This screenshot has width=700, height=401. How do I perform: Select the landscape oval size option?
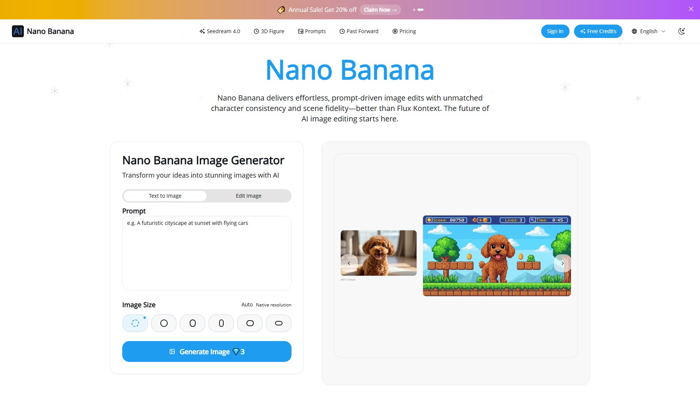(x=250, y=323)
